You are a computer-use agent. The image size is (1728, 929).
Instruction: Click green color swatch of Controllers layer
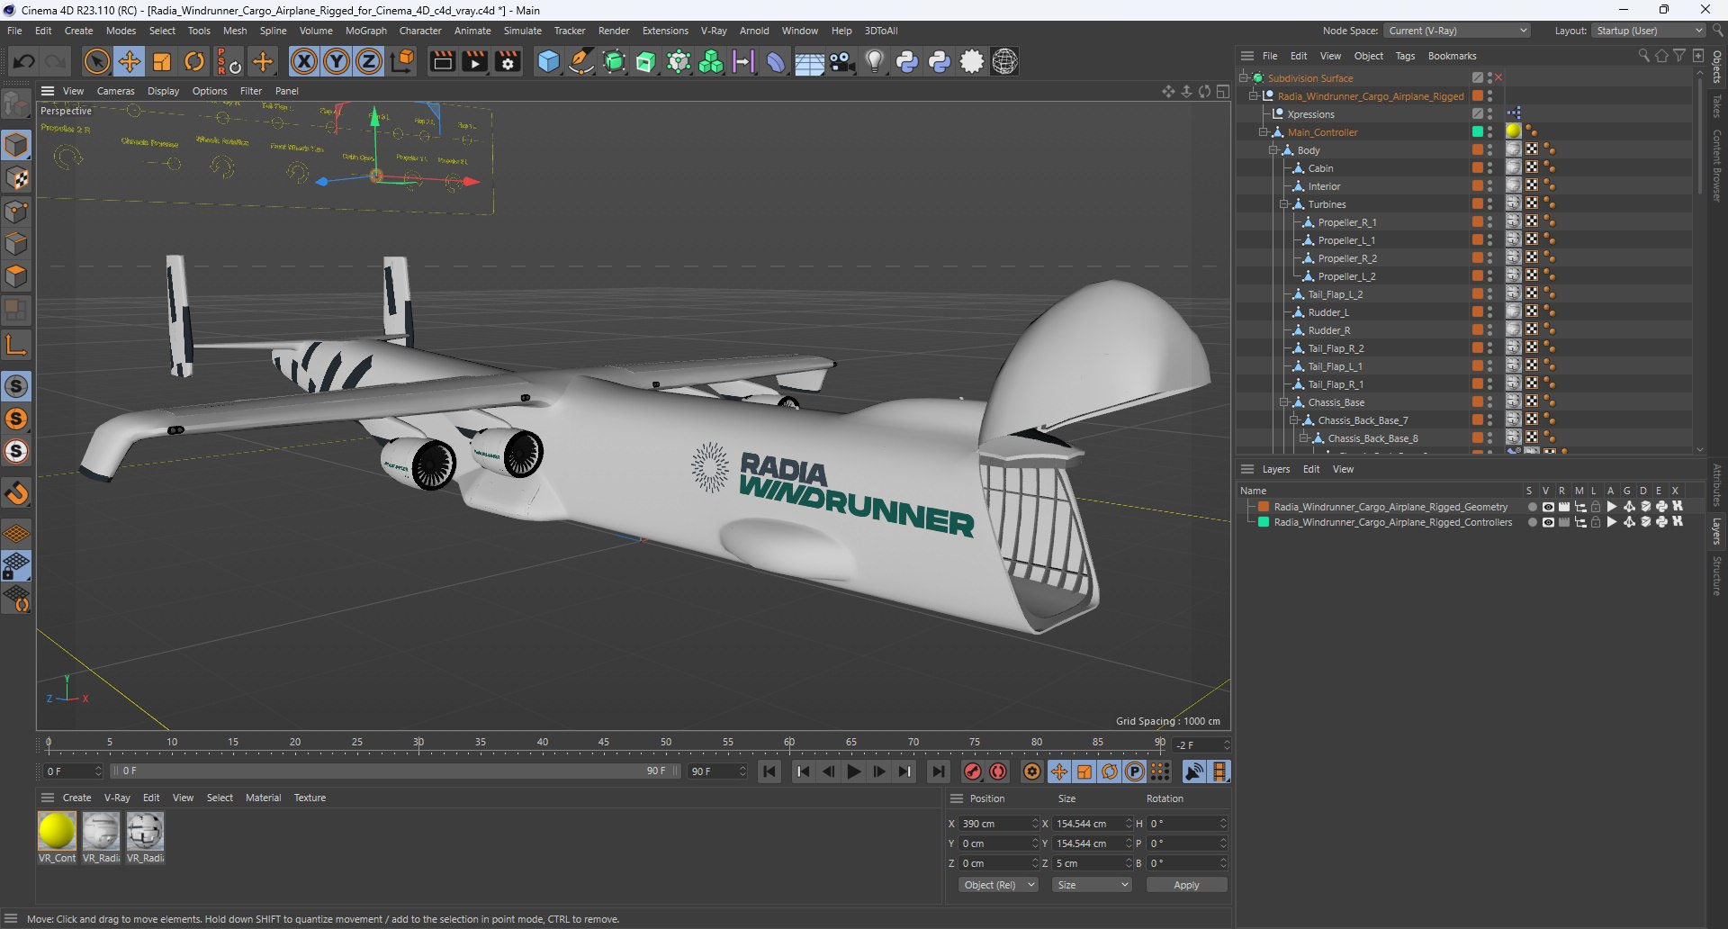tap(1264, 522)
